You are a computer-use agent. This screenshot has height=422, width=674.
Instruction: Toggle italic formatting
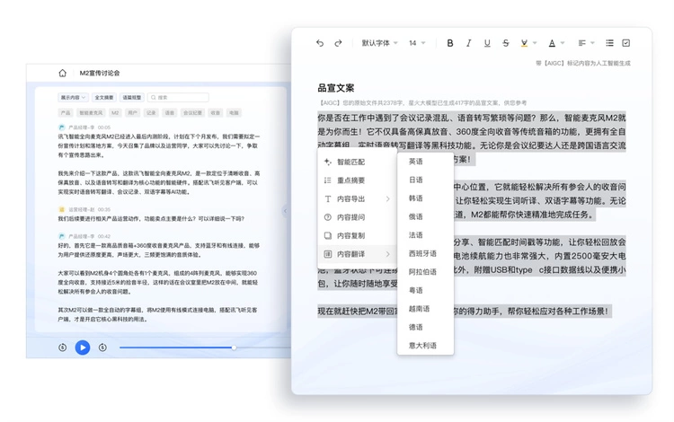point(468,43)
